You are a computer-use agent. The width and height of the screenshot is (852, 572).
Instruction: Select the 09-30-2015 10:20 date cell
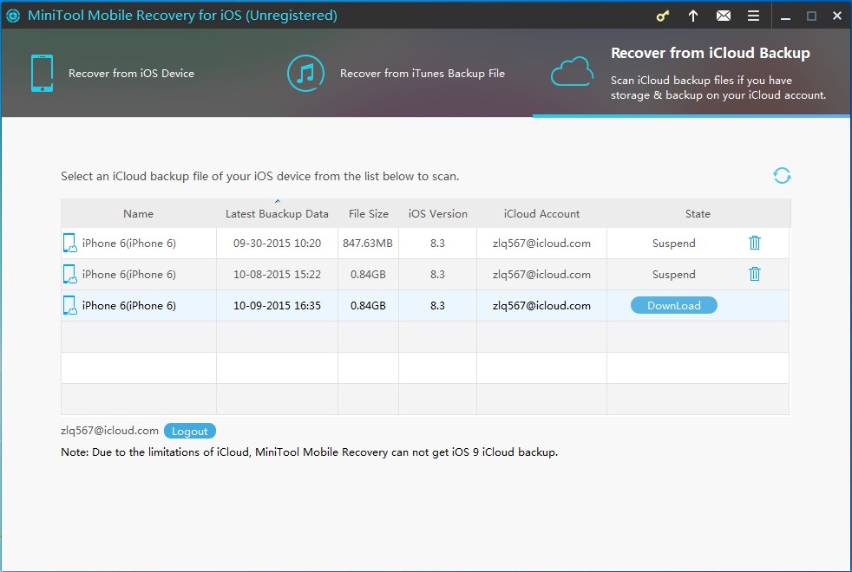pos(277,244)
